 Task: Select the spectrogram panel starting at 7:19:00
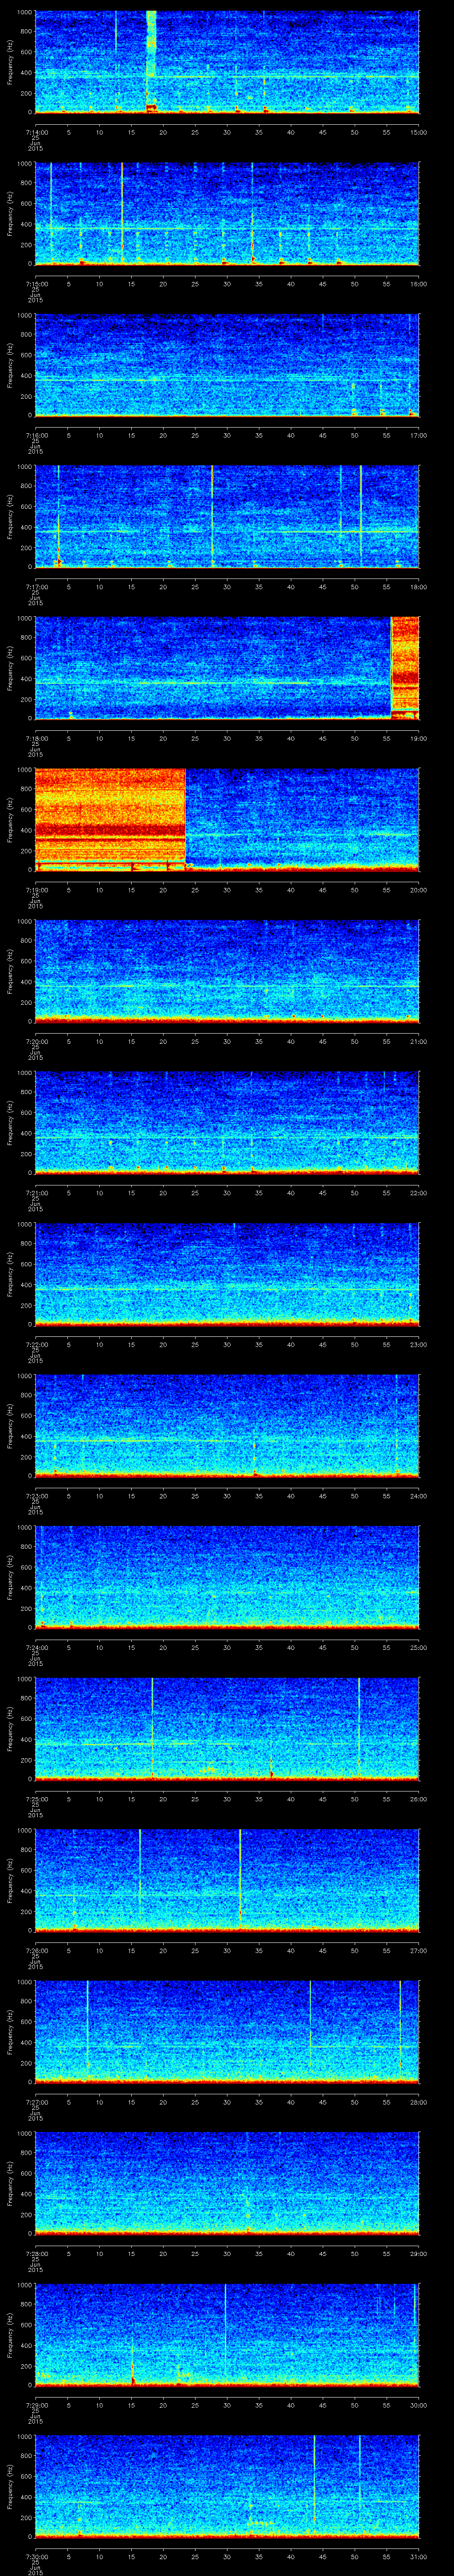(x=227, y=820)
